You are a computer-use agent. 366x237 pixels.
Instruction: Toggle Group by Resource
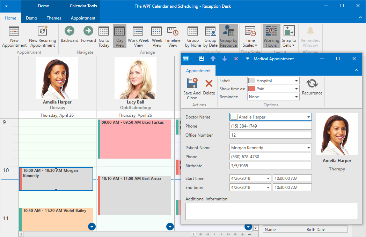[228, 31]
